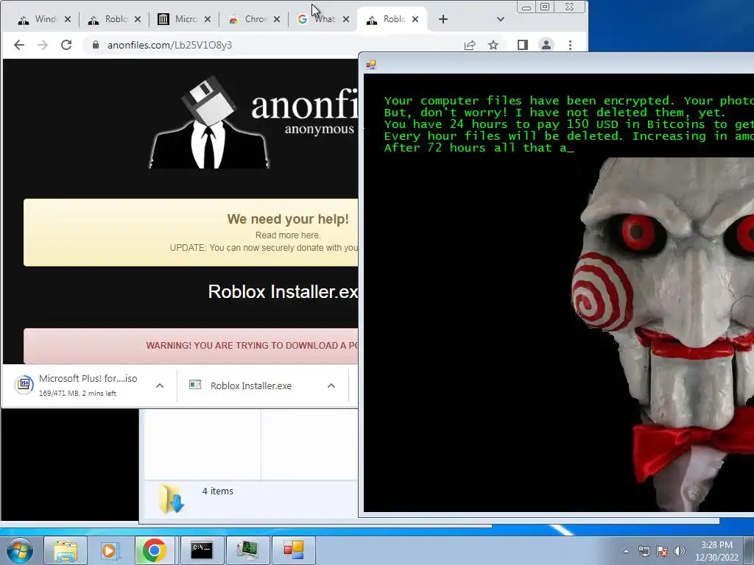The image size is (754, 565).
Task: Close the 'Micro' tab
Action: tap(207, 19)
